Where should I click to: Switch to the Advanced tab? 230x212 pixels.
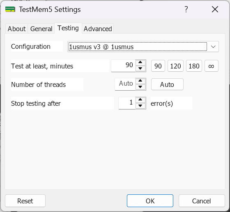pyautogui.click(x=98, y=29)
